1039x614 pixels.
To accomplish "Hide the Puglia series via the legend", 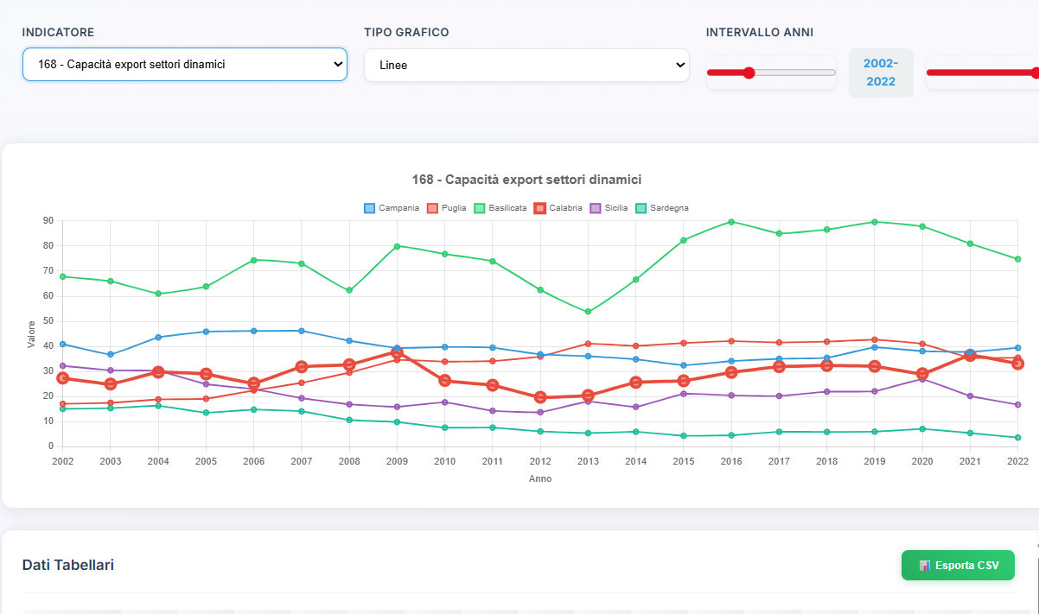I will coord(448,208).
